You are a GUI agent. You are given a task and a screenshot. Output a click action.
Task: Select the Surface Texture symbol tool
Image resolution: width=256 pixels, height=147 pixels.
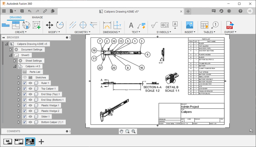click(x=154, y=25)
